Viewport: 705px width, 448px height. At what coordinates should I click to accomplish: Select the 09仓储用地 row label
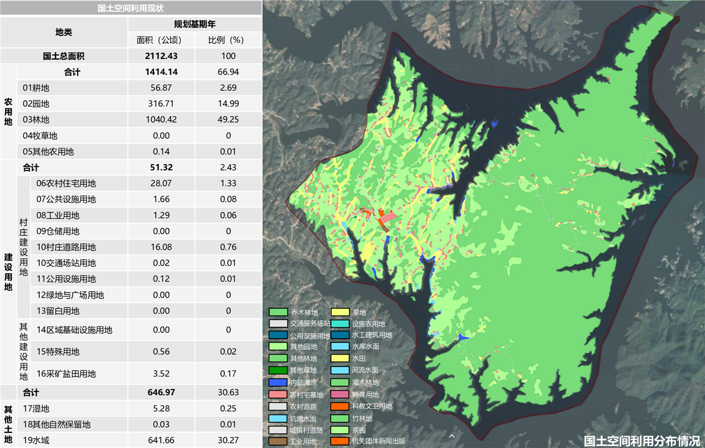pos(58,231)
